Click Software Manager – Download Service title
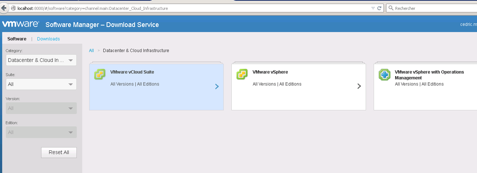This screenshot has width=477, height=173. pos(102,25)
